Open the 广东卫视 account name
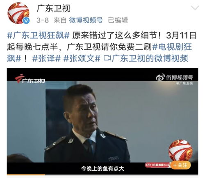 [53, 9]
